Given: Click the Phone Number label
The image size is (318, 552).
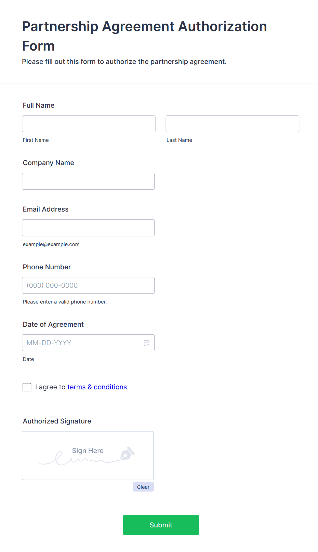Looking at the screenshot, I should pyautogui.click(x=47, y=267).
